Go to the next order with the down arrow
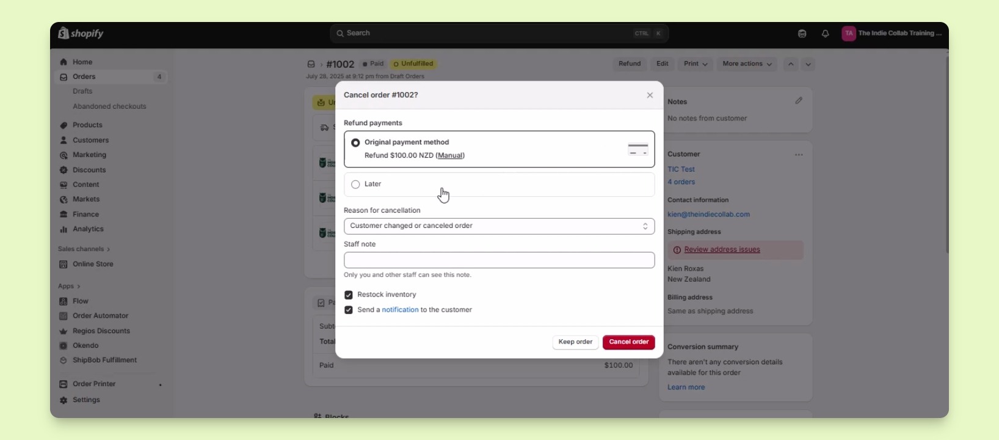This screenshot has height=440, width=999. coord(808,64)
